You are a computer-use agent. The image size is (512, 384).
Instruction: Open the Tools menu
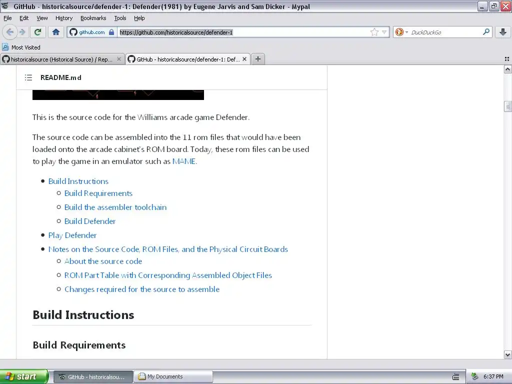click(x=120, y=18)
